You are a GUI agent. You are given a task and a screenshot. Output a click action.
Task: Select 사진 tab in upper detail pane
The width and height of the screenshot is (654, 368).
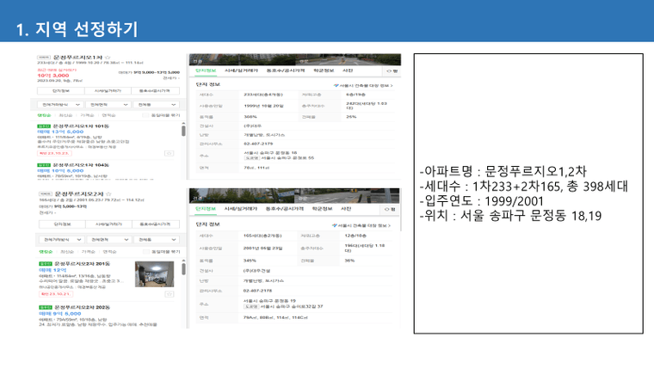348,71
